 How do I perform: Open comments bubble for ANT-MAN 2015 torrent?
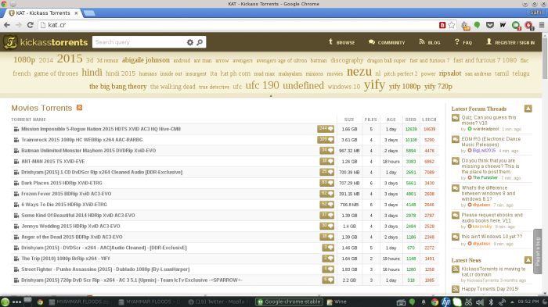(x=326, y=161)
